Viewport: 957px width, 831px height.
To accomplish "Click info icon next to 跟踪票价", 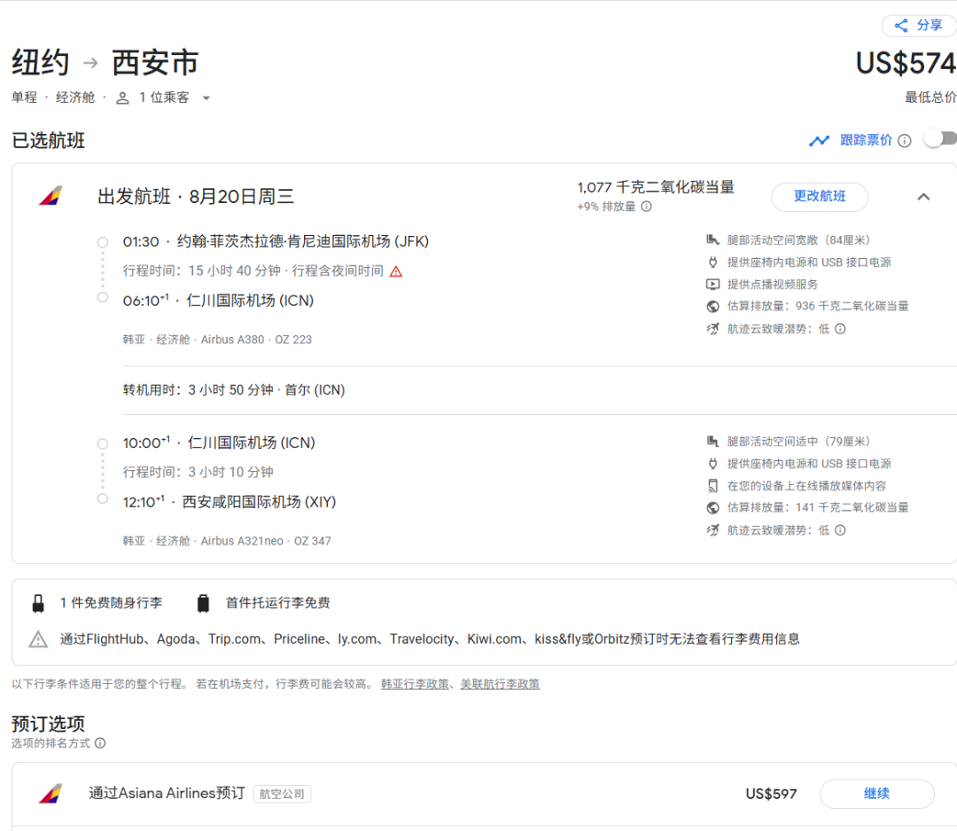I will (x=904, y=140).
